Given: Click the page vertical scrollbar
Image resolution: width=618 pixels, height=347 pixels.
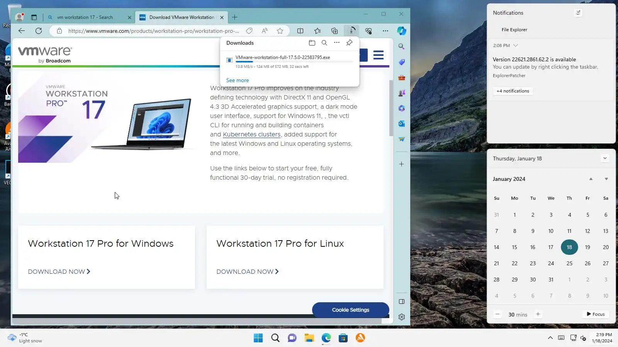Looking at the screenshot, I should pos(391,108).
